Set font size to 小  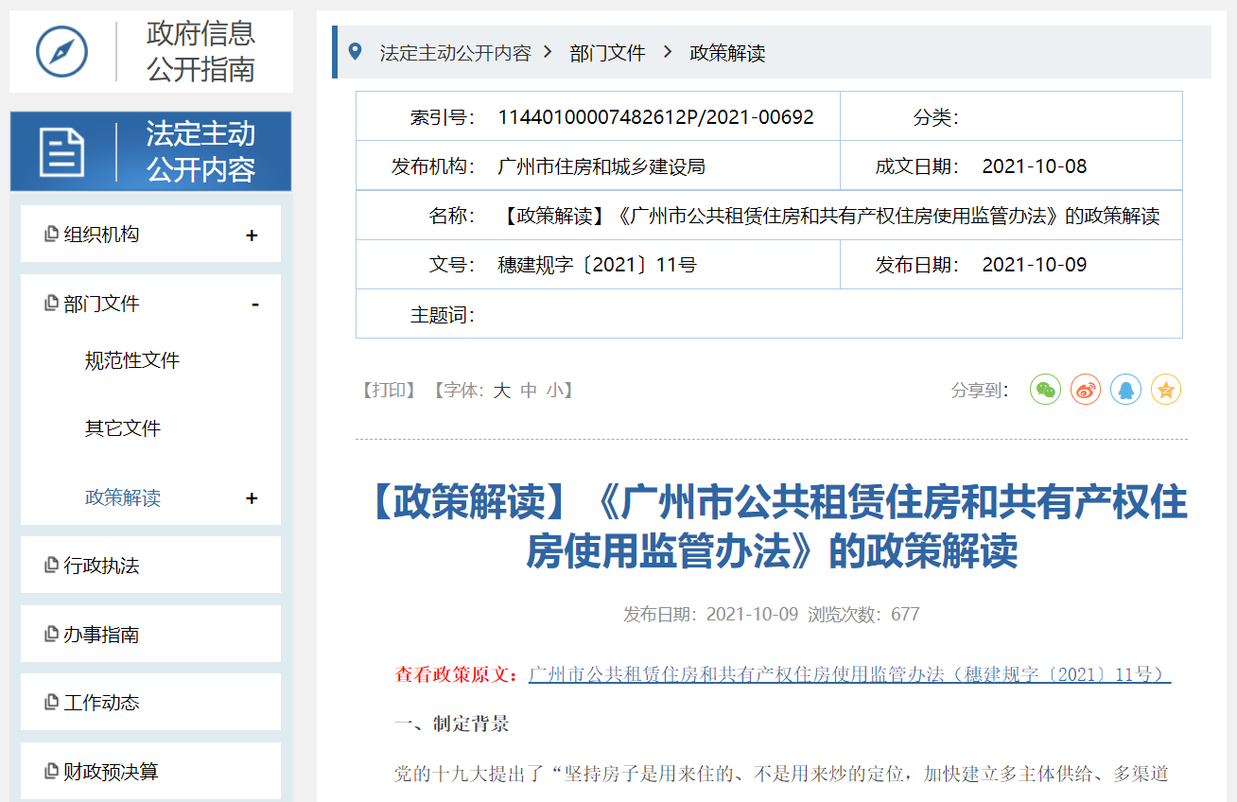click(x=554, y=391)
